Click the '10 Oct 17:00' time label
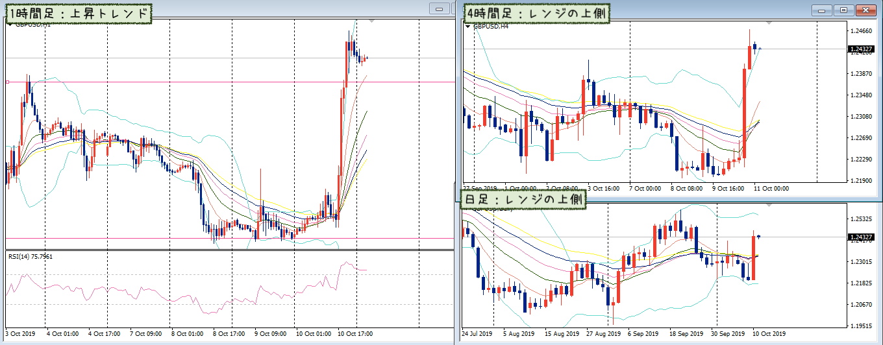This screenshot has height=345, width=883. point(354,334)
